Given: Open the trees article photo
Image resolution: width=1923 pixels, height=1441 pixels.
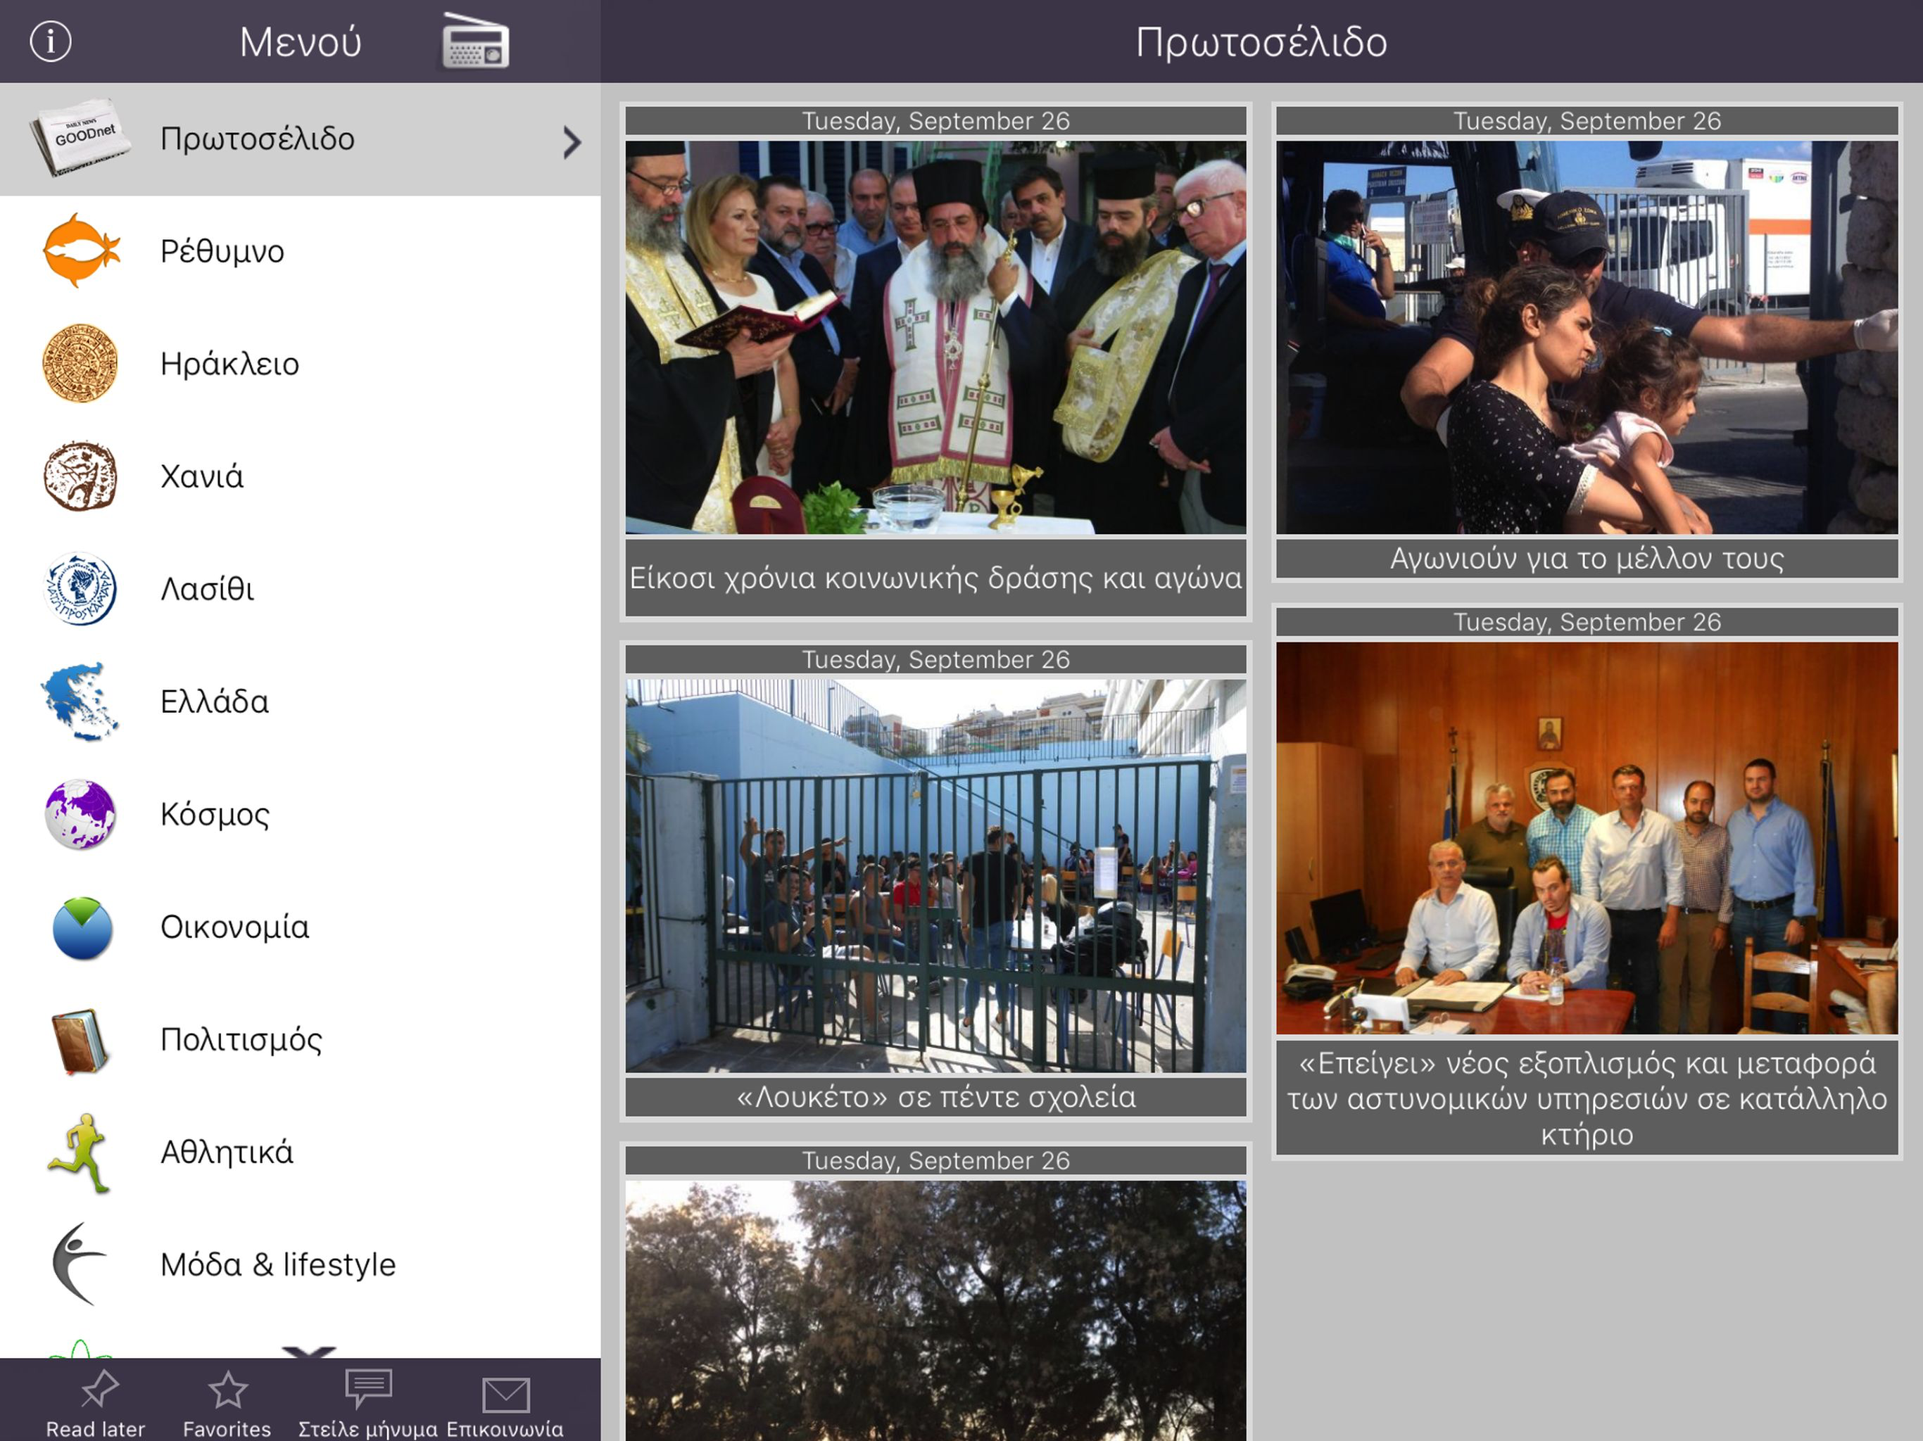Looking at the screenshot, I should point(935,1311).
